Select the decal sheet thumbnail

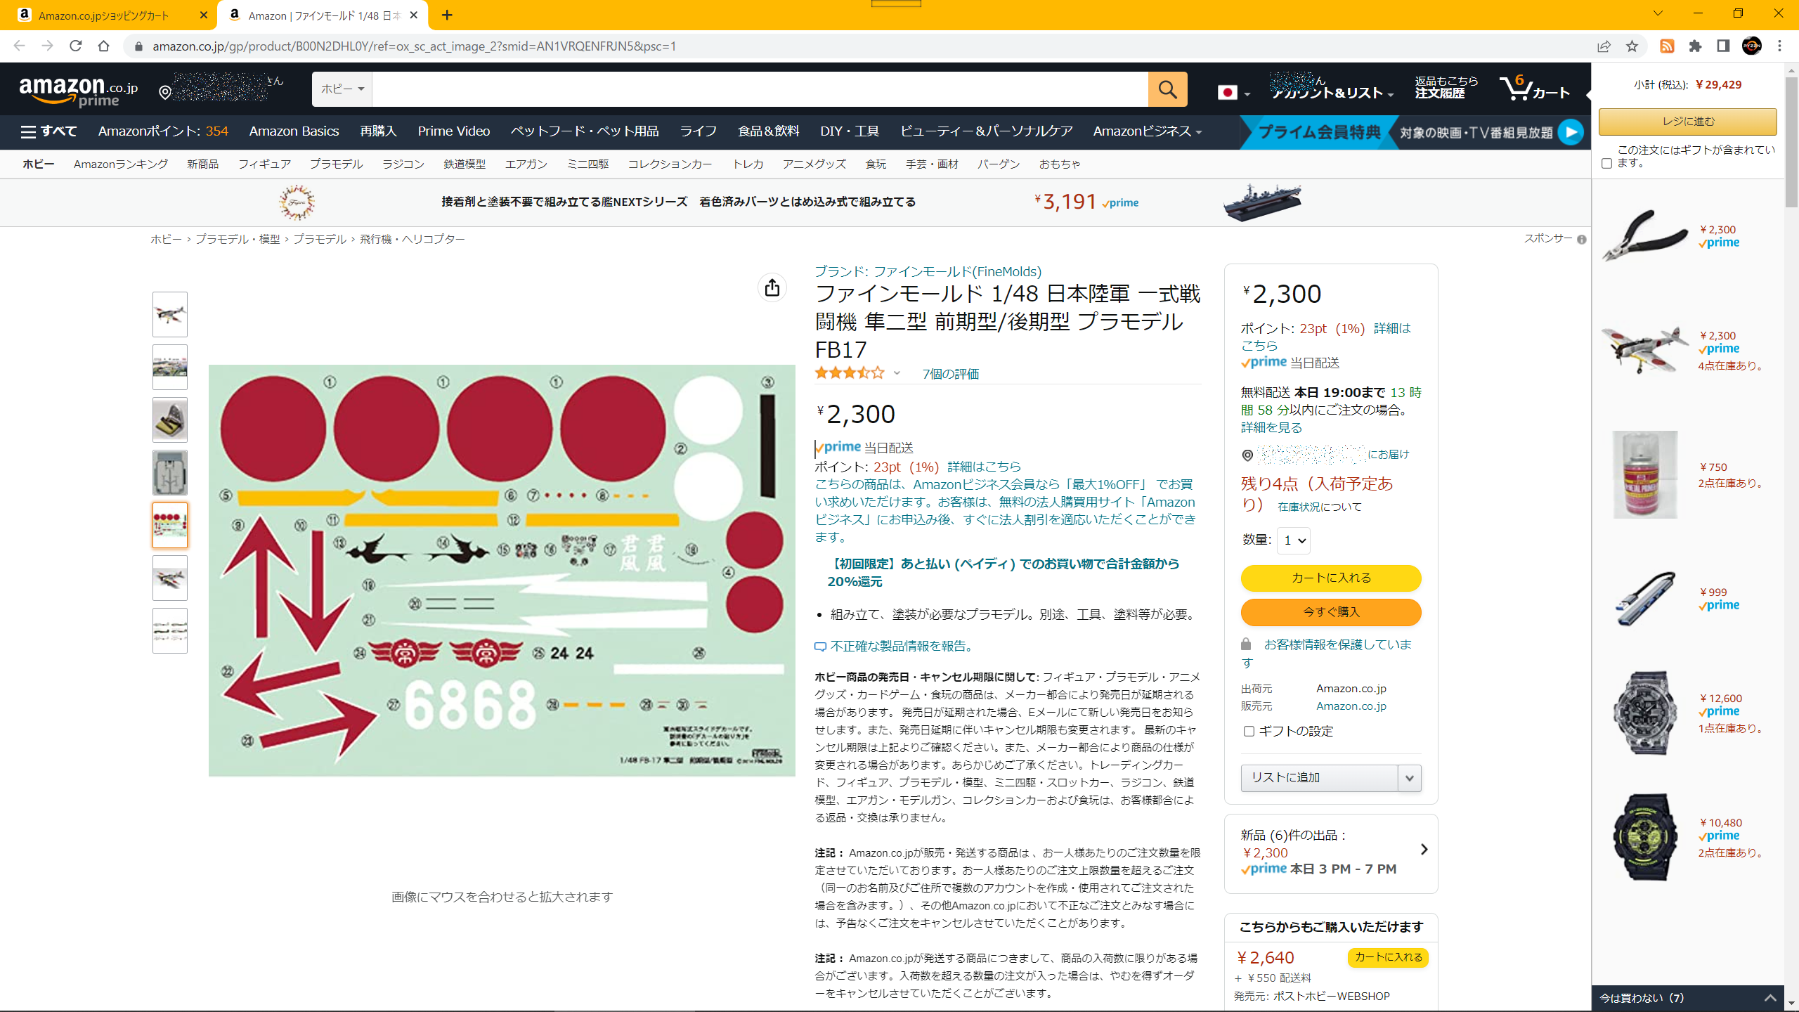170,525
